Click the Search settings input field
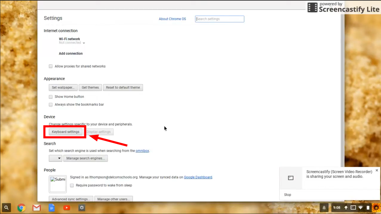The height and width of the screenshot is (214, 381). [220, 19]
